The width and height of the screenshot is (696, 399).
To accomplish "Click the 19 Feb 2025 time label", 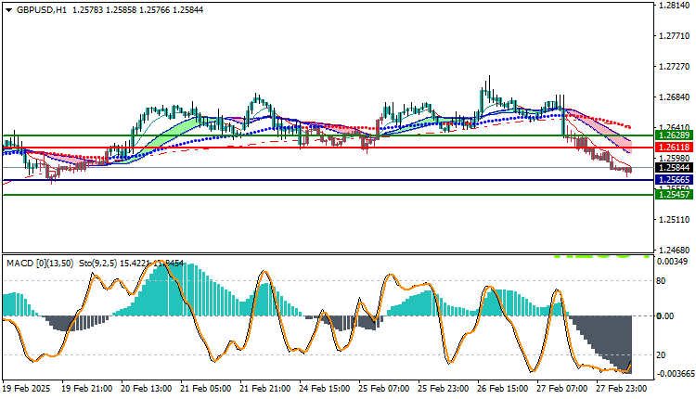I will click(27, 389).
